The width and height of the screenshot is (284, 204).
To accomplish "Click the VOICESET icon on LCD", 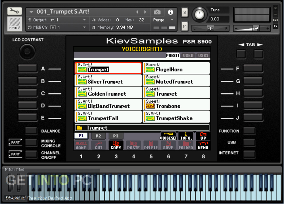I will 168,136.
